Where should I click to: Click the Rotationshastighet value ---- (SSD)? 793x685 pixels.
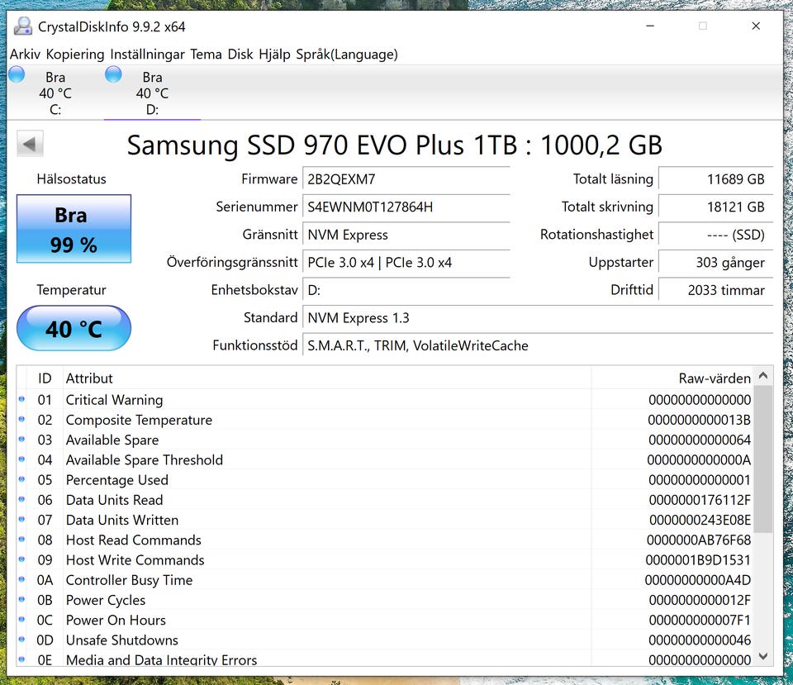[x=715, y=235]
